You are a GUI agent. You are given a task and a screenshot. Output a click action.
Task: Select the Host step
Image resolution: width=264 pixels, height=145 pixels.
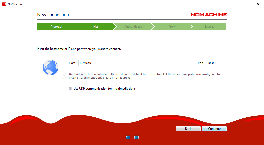point(96,27)
